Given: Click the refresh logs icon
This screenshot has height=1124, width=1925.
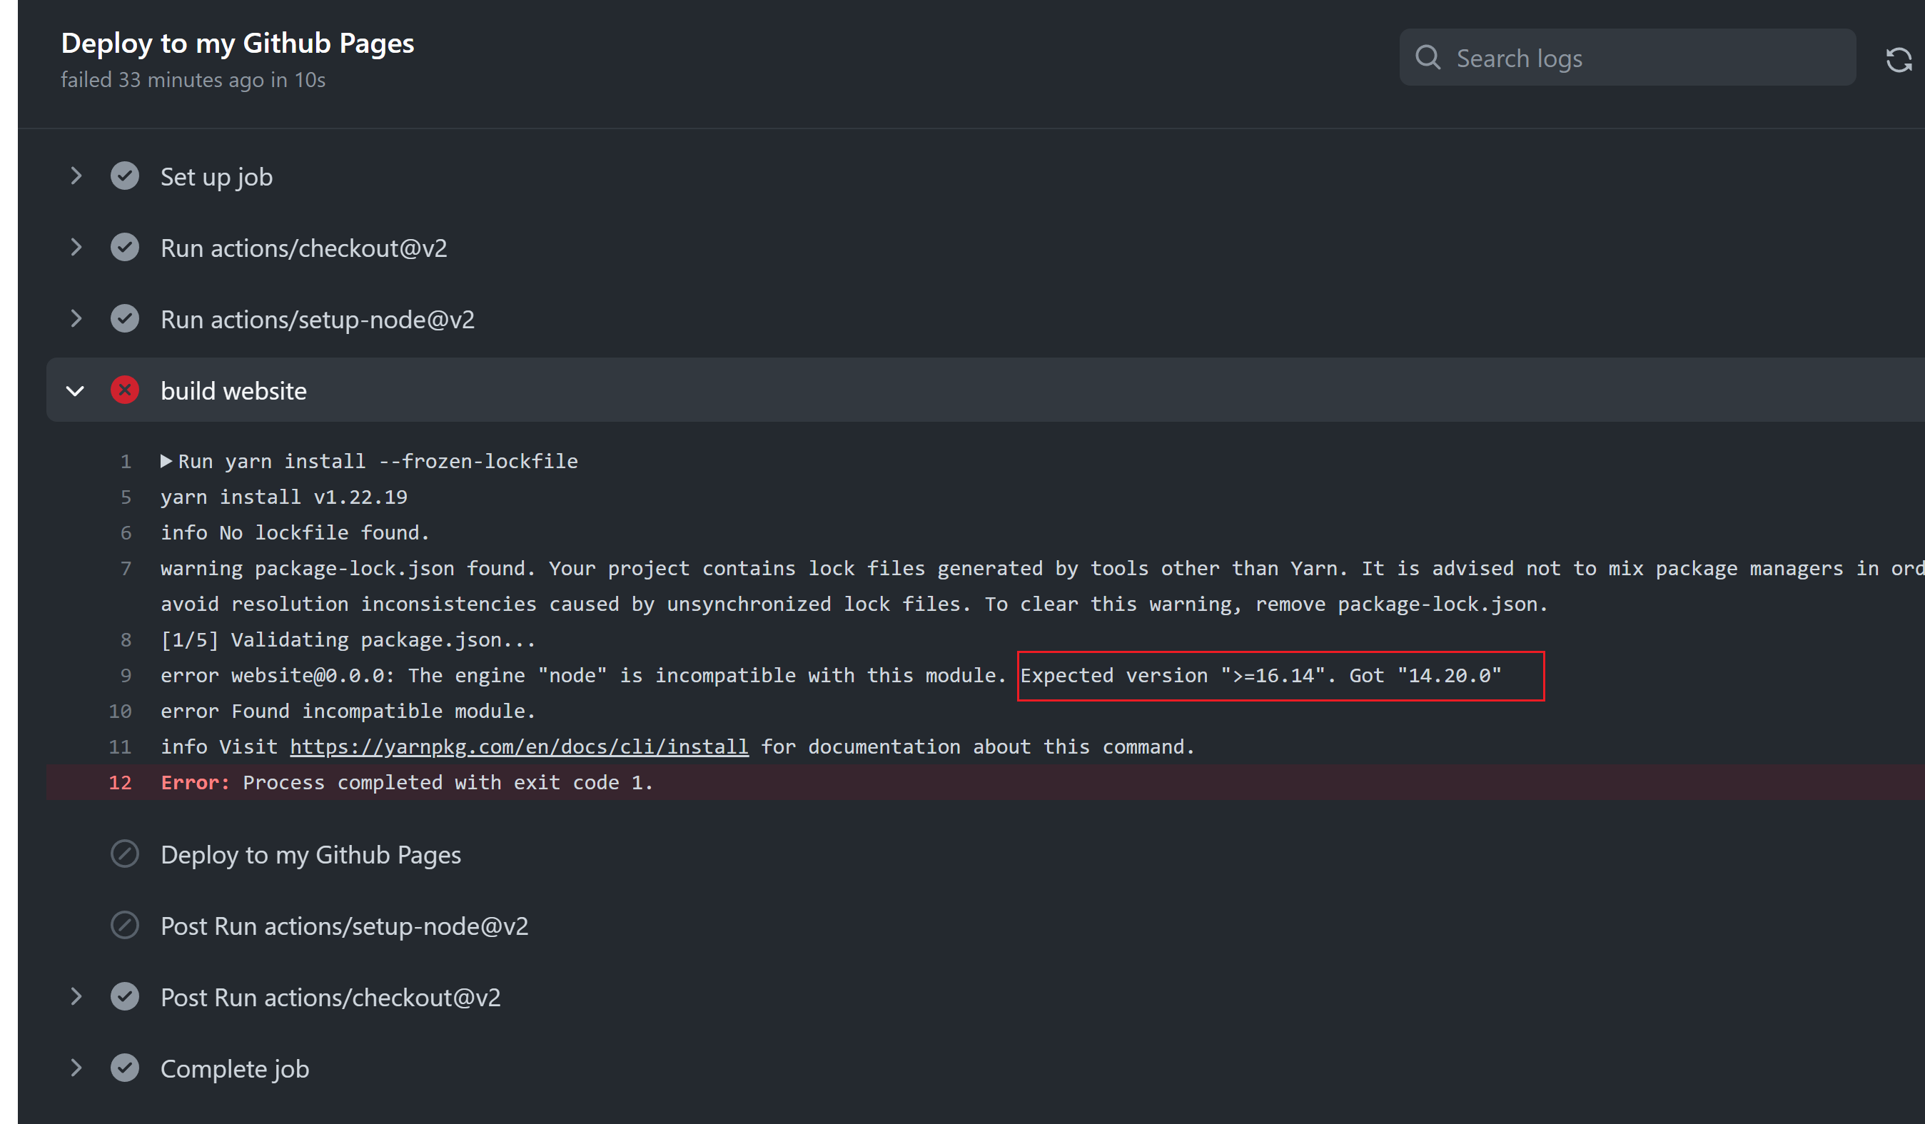Looking at the screenshot, I should point(1899,59).
